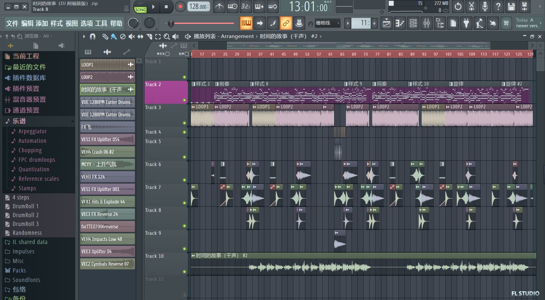Open the channel rack step sequencer icon
The image size is (545, 300).
(x=413, y=23)
